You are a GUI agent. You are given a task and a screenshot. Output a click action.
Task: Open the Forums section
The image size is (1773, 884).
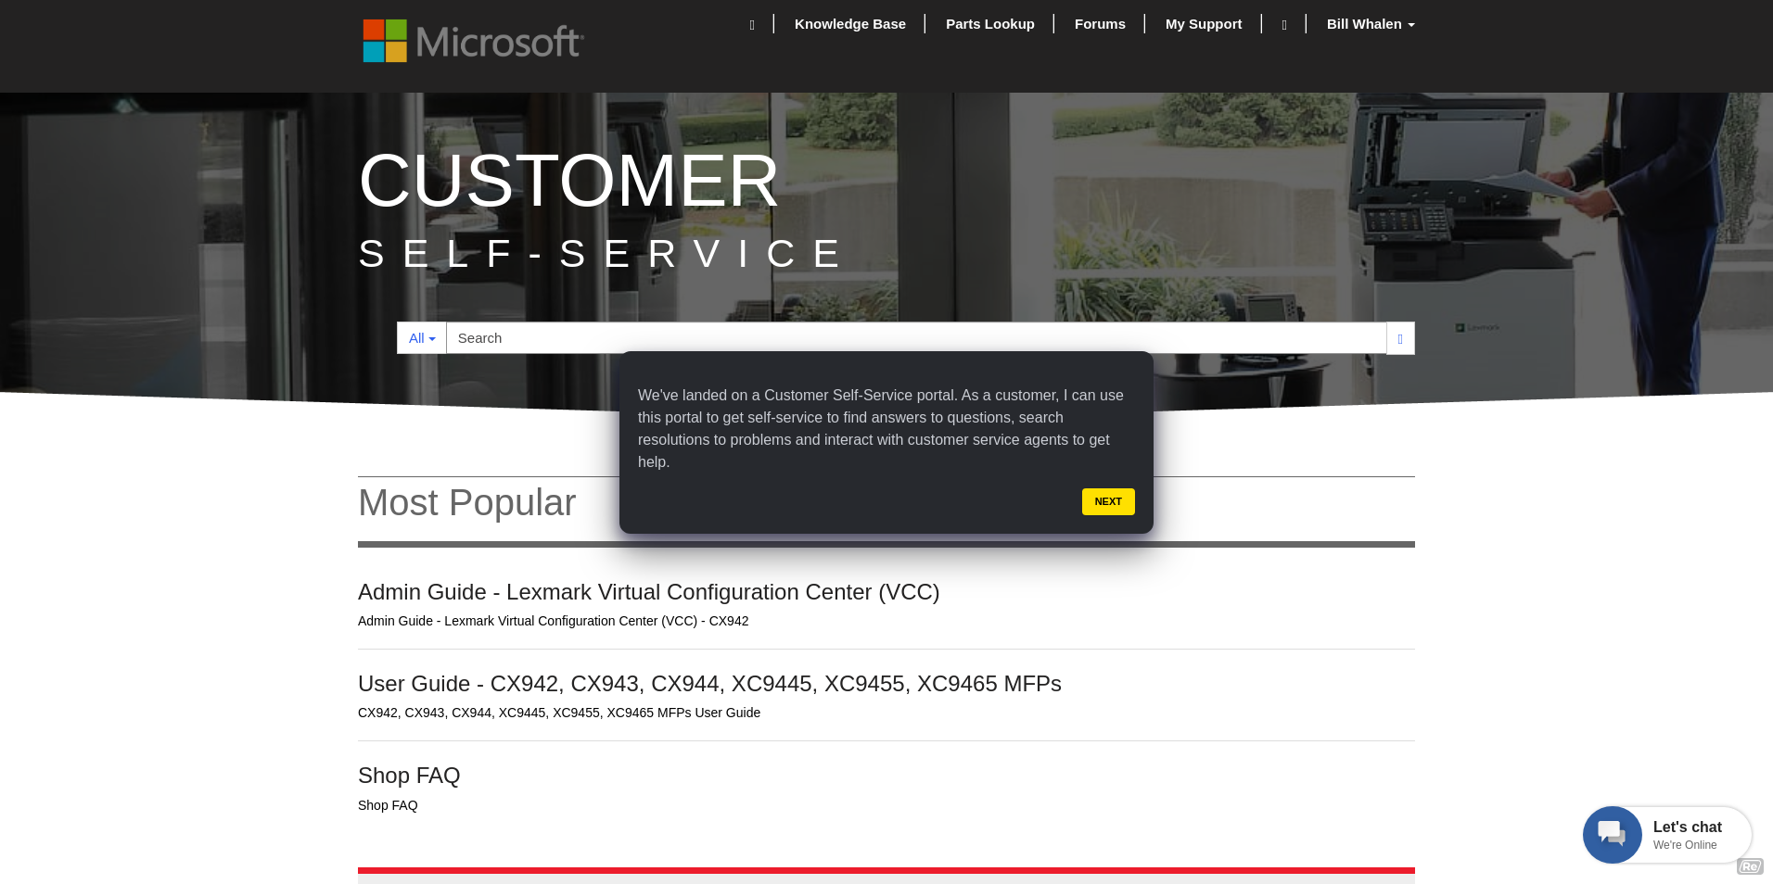[x=1100, y=24]
